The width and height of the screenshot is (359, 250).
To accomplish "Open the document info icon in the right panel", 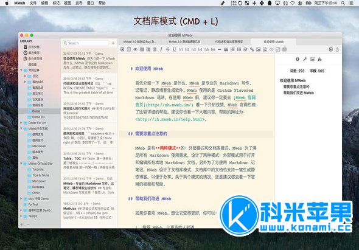I will (298, 59).
